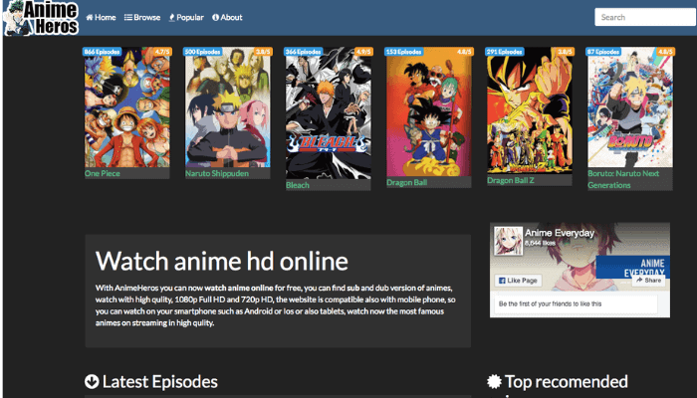The height and width of the screenshot is (398, 697).
Task: Click the Naruto Shippuden title link
Action: (217, 173)
